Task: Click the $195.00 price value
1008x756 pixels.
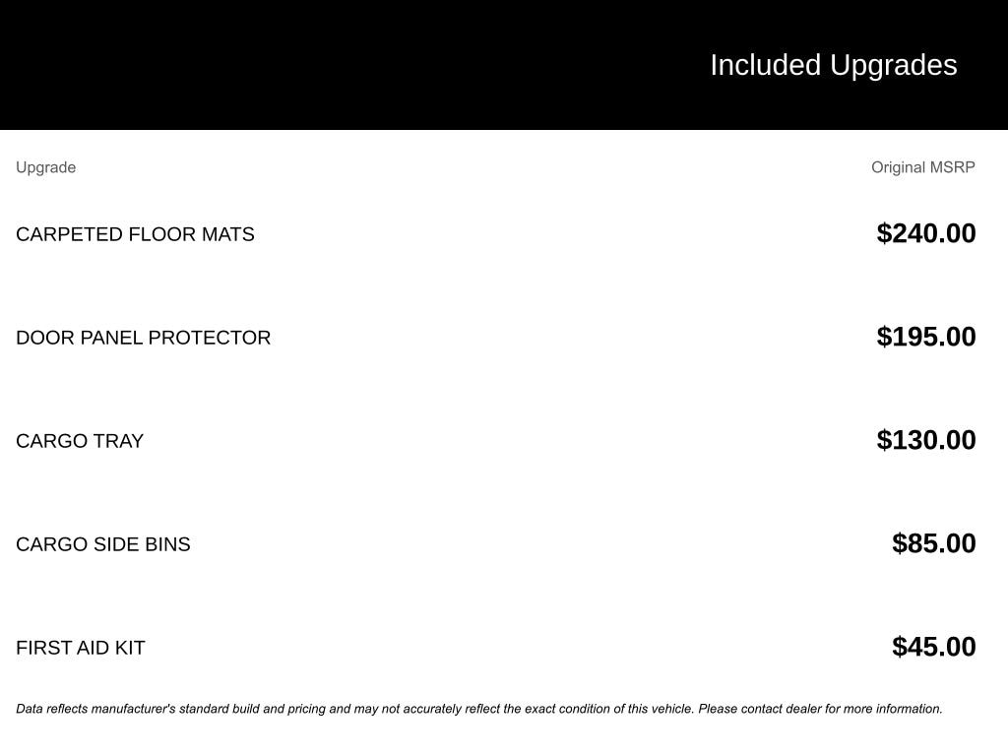Action: pyautogui.click(x=925, y=337)
